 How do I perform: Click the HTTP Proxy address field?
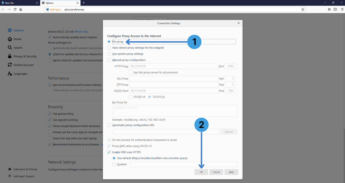(174, 66)
